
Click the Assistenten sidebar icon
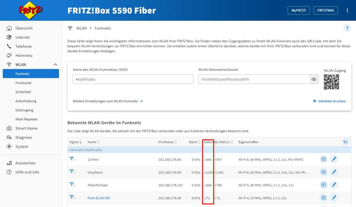9,163
